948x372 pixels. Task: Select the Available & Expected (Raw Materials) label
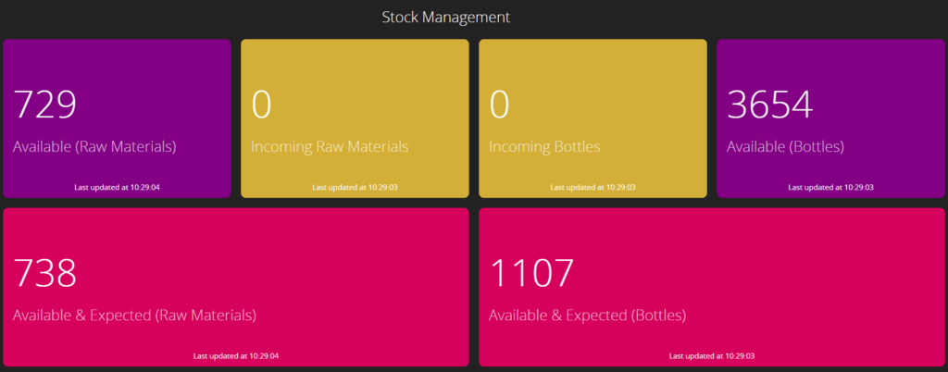(134, 316)
